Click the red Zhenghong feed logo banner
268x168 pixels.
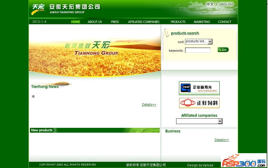coord(199,103)
